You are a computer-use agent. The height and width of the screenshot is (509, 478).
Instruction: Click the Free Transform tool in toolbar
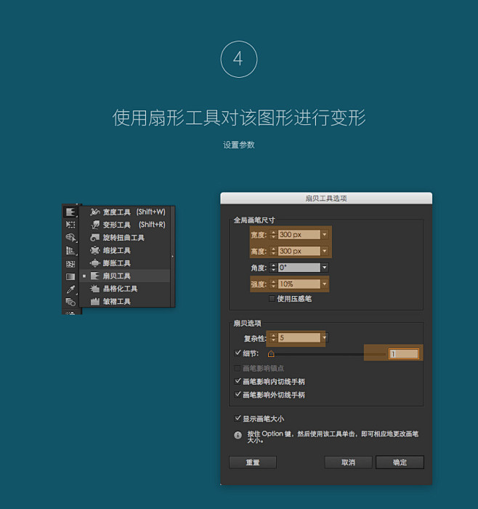point(70,225)
